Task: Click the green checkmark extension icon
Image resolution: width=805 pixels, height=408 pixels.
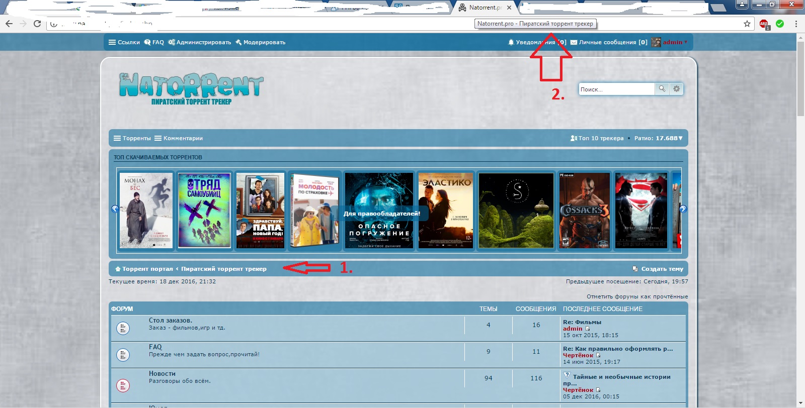Action: (x=780, y=24)
